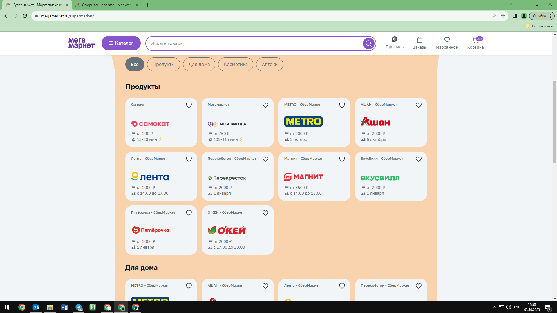This screenshot has height=313, width=557.
Task: Select the Косметика filter chip
Action: (x=236, y=64)
